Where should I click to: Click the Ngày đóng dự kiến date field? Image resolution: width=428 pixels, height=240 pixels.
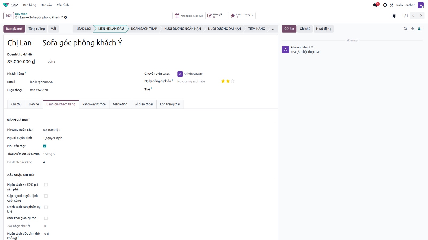click(197, 81)
